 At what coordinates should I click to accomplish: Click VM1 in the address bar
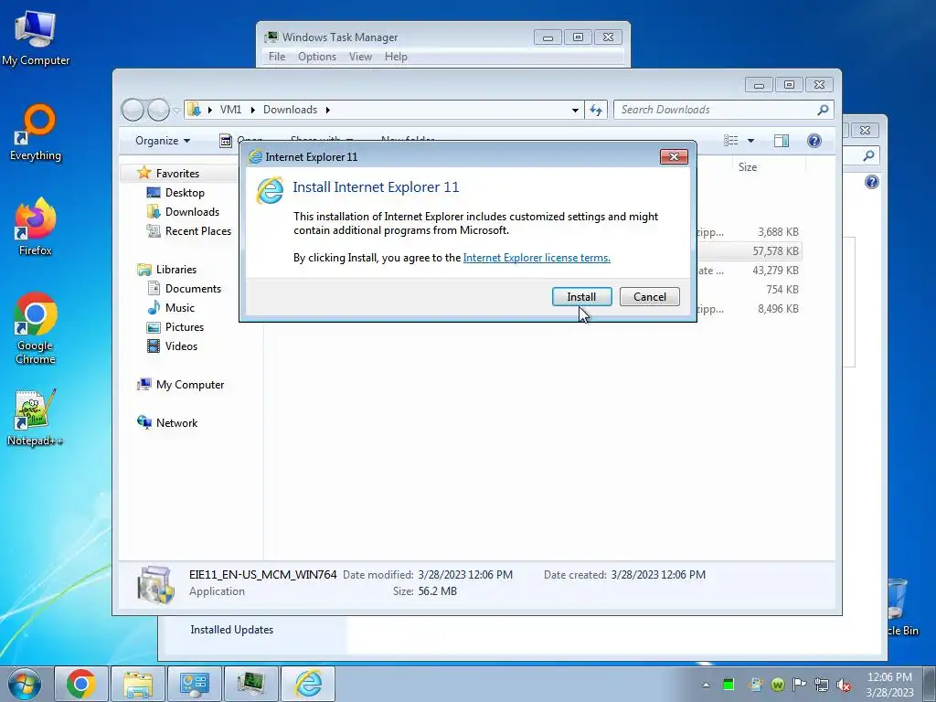point(230,110)
